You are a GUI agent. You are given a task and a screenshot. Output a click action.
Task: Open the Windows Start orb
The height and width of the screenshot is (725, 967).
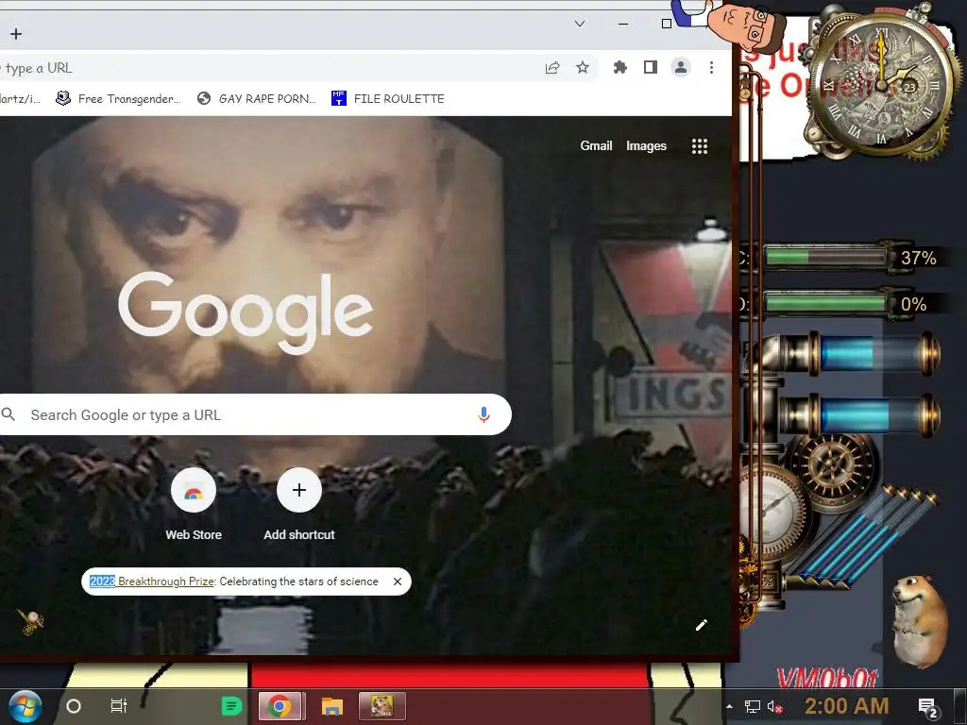25,706
